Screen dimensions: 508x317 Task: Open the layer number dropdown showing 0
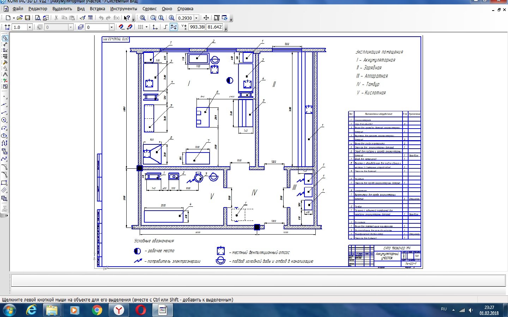(111, 27)
